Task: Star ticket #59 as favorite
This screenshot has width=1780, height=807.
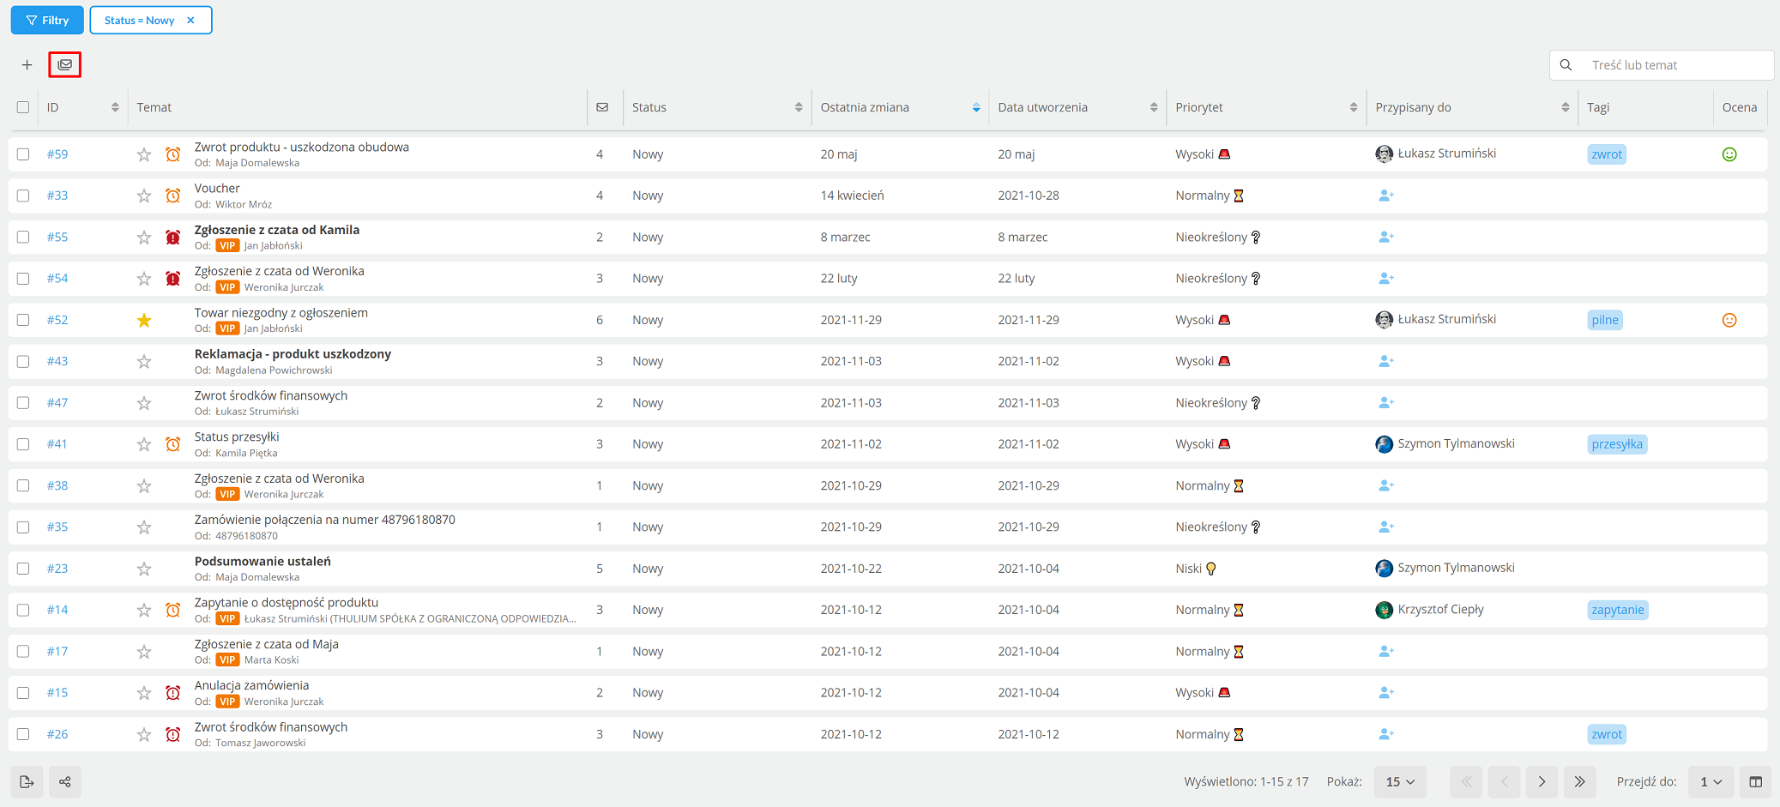Action: pyautogui.click(x=144, y=154)
